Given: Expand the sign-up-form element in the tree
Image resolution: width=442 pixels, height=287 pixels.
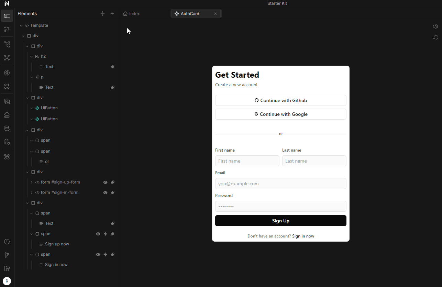Looking at the screenshot, I should [x=32, y=182].
